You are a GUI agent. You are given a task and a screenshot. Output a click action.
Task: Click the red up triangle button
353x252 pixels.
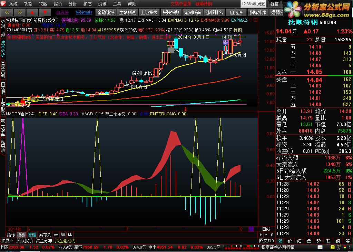pos(32,12)
